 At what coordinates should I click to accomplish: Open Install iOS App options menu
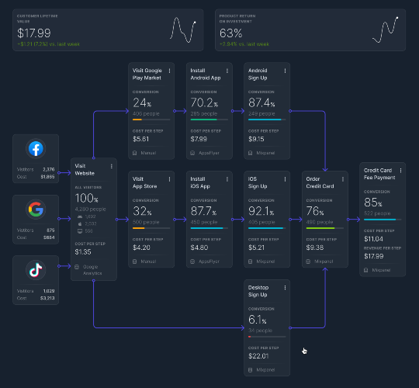click(227, 179)
